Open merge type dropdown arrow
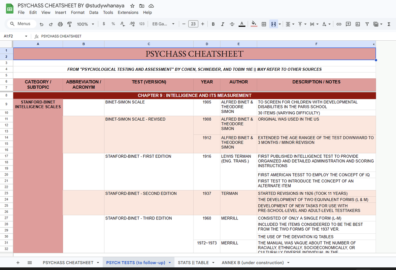 tap(280, 24)
